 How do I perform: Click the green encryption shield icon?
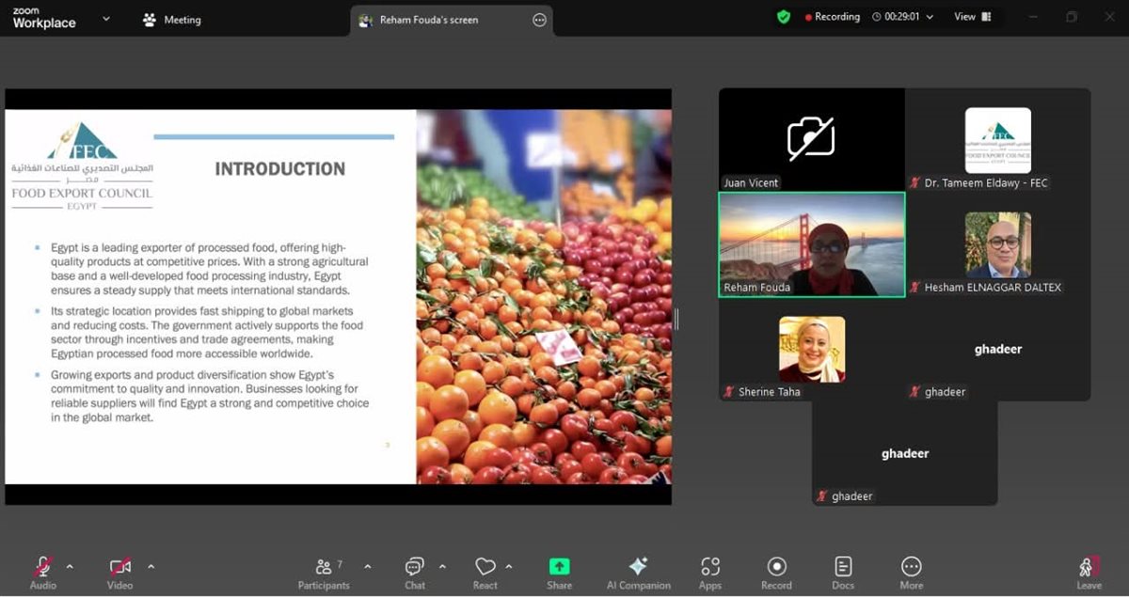point(784,17)
